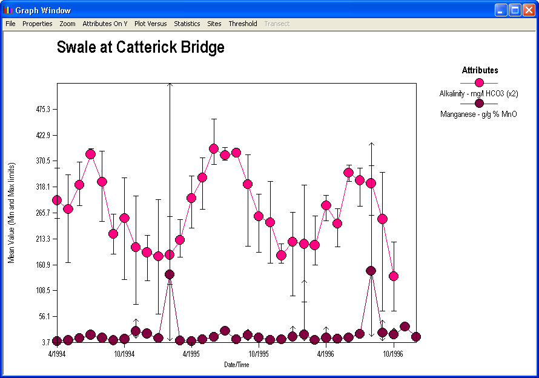
Task: Click the 4/1994 x-axis date label
Action: [57, 354]
